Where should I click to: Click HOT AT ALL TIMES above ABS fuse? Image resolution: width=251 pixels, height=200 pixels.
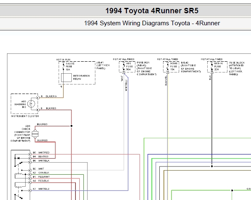(123, 59)
